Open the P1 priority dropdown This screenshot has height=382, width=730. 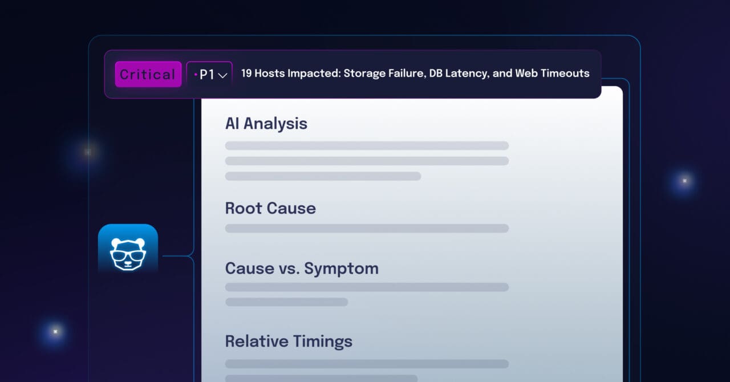(209, 74)
